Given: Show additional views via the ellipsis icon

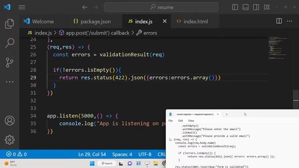Looking at the screenshot, I should pyautogui.click(x=9, y=82).
